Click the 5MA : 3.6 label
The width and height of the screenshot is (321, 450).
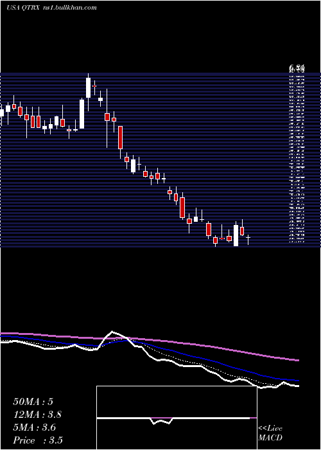point(35,428)
